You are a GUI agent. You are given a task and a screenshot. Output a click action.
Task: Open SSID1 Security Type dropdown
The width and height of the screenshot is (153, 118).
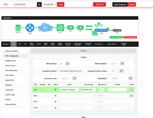pos(88,90)
